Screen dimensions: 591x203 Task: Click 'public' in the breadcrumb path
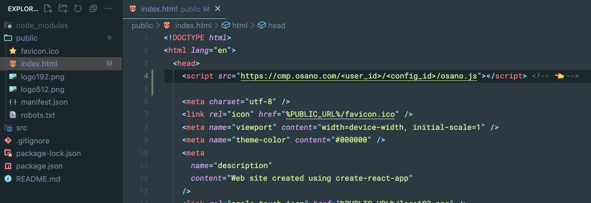(142, 25)
